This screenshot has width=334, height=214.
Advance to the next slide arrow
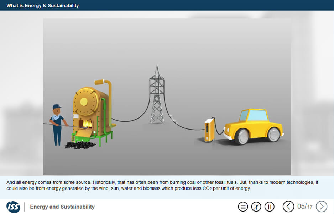coord(322,207)
